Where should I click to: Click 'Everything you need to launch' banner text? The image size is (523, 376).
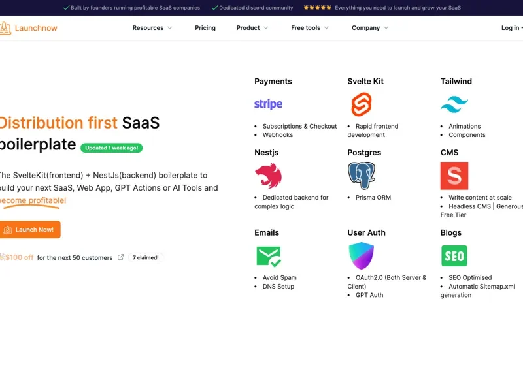[x=397, y=8]
